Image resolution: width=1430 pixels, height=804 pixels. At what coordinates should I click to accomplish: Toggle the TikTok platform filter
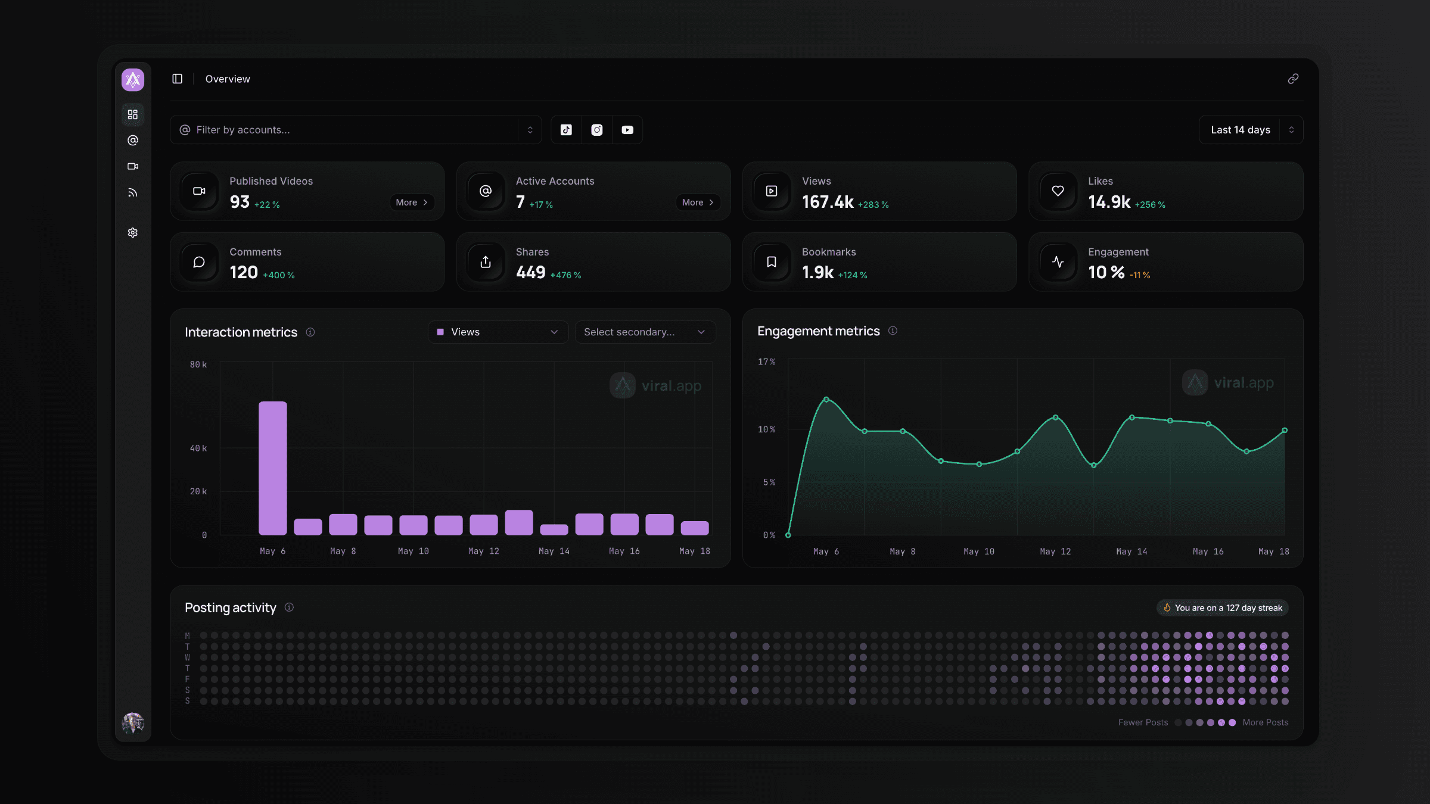[566, 130]
